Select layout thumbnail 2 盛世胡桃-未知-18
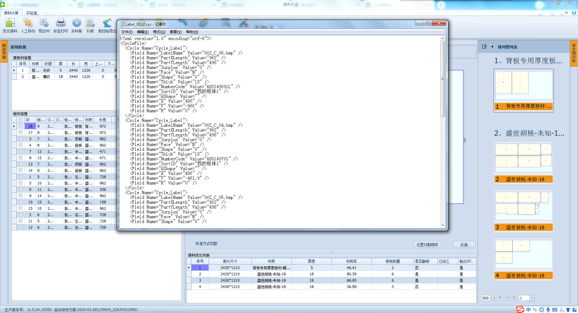578x313 pixels. tap(523, 163)
